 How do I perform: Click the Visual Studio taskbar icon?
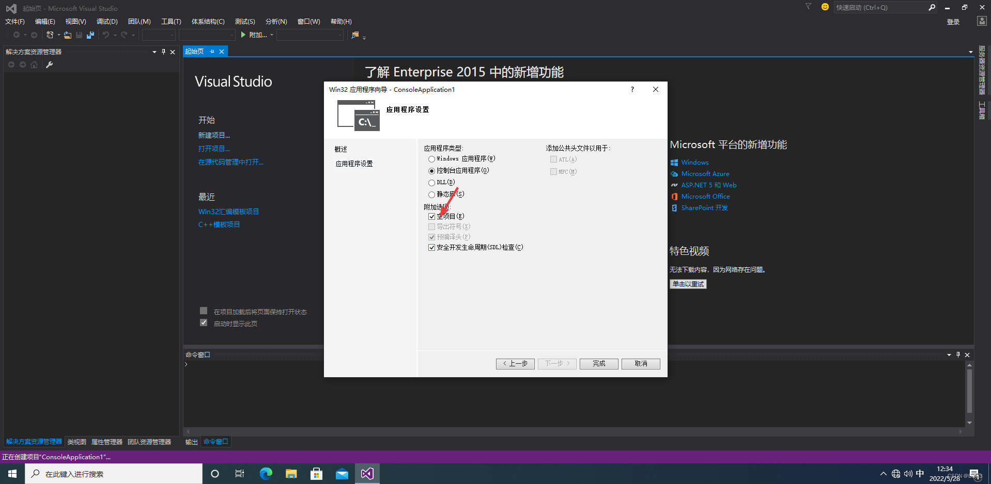point(367,474)
